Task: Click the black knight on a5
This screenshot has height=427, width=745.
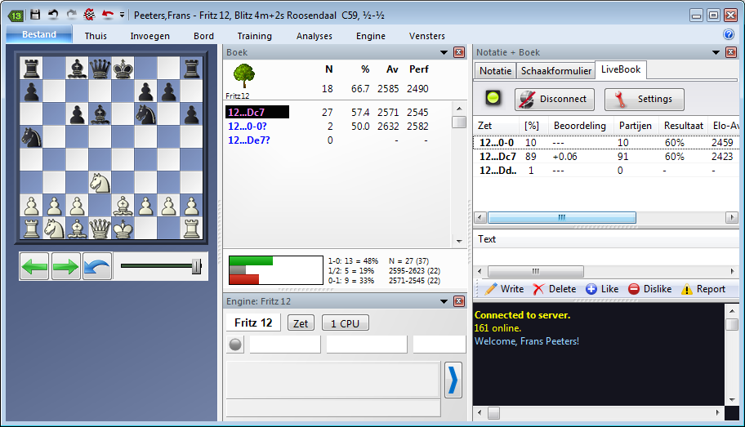Action: click(31, 138)
